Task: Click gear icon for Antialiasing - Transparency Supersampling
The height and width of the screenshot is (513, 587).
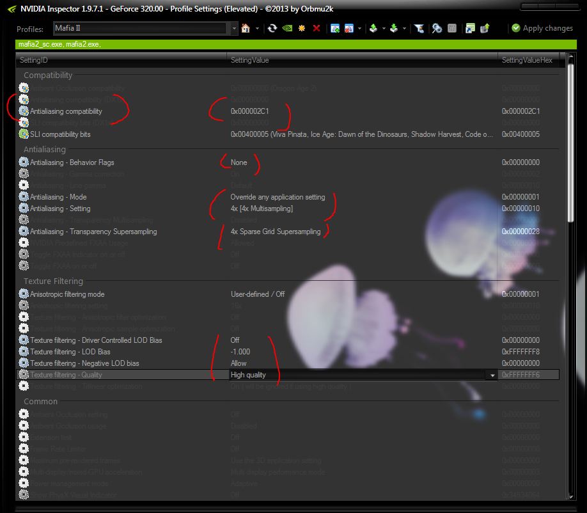Action: point(24,232)
